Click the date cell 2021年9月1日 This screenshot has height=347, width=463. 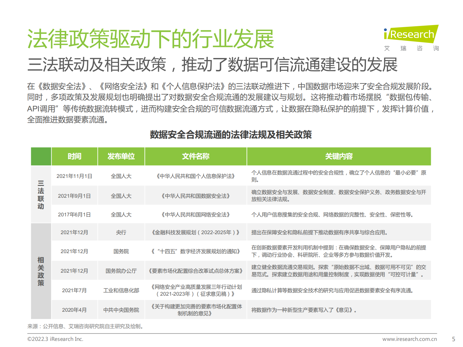coord(74,196)
